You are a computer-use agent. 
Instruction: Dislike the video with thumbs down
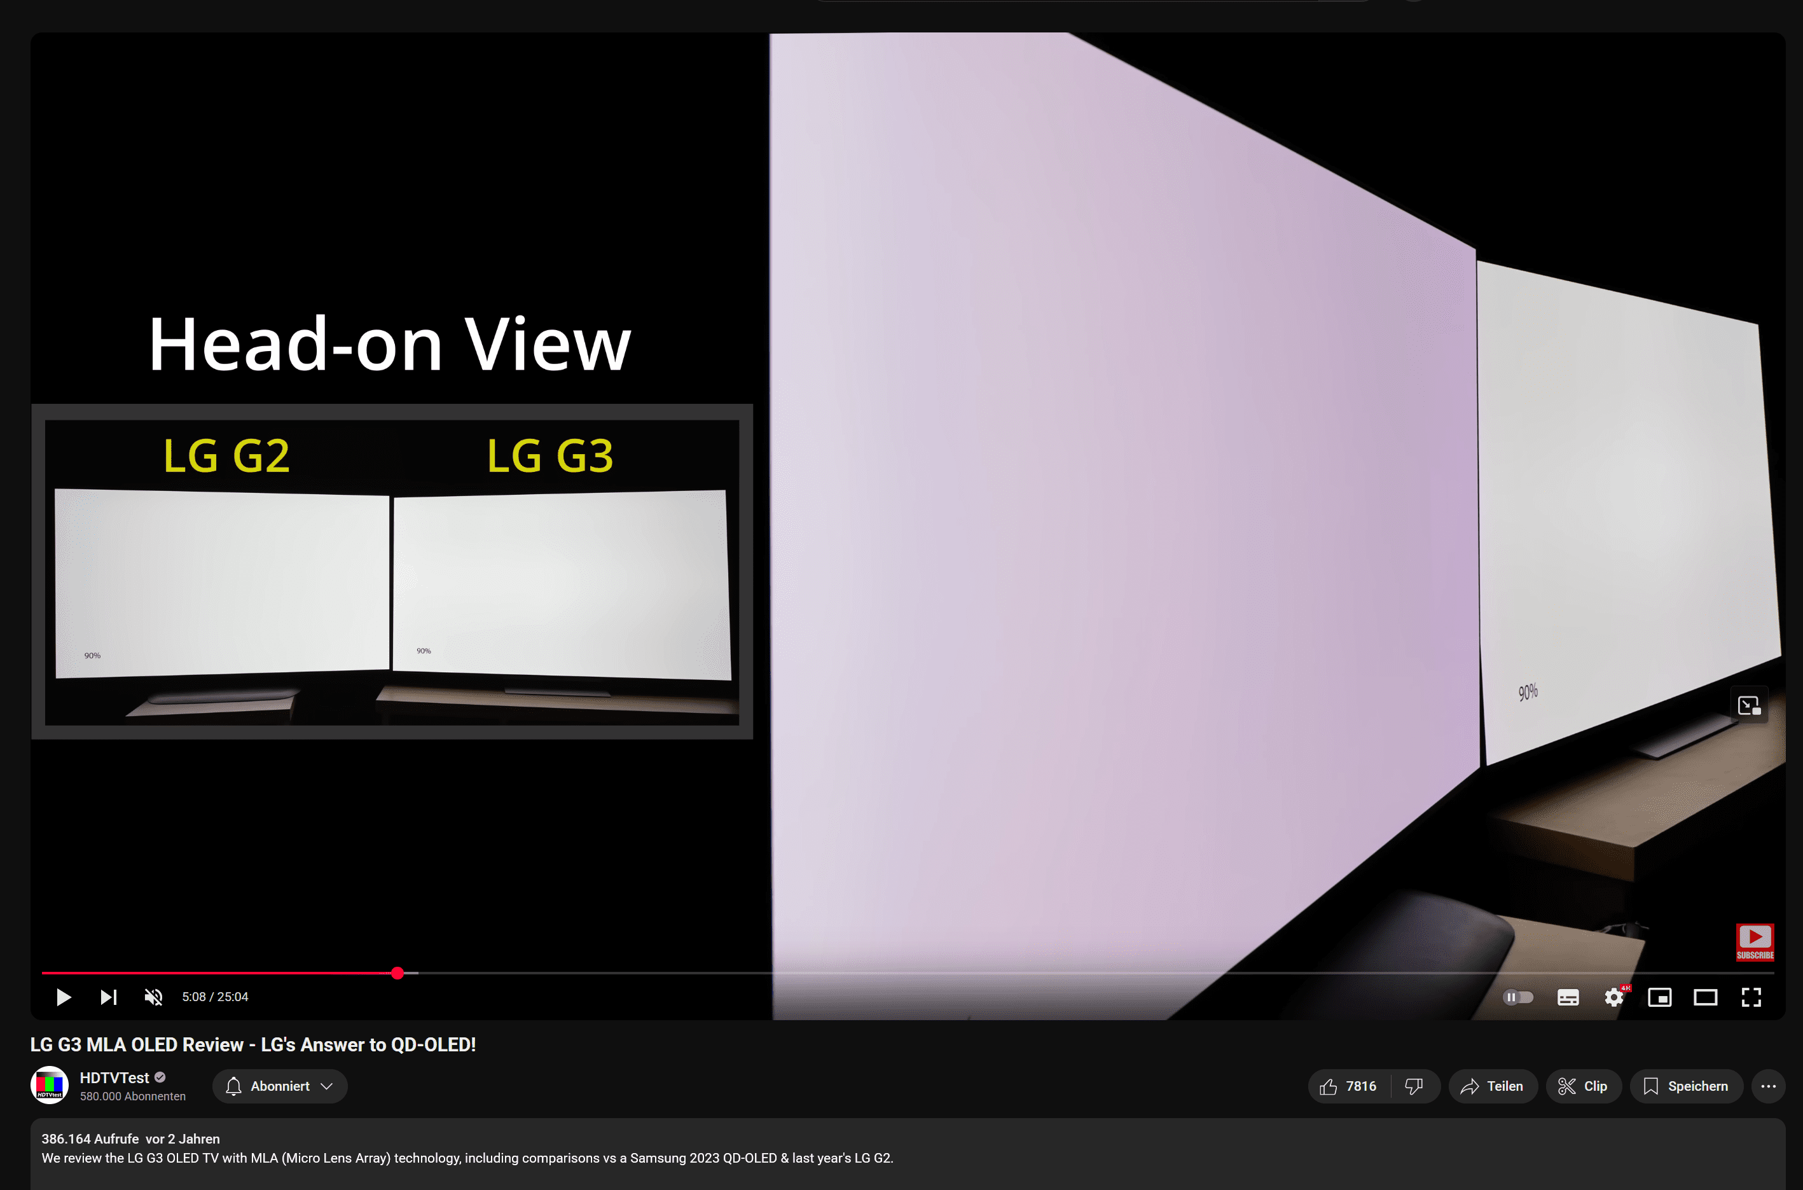click(x=1414, y=1086)
